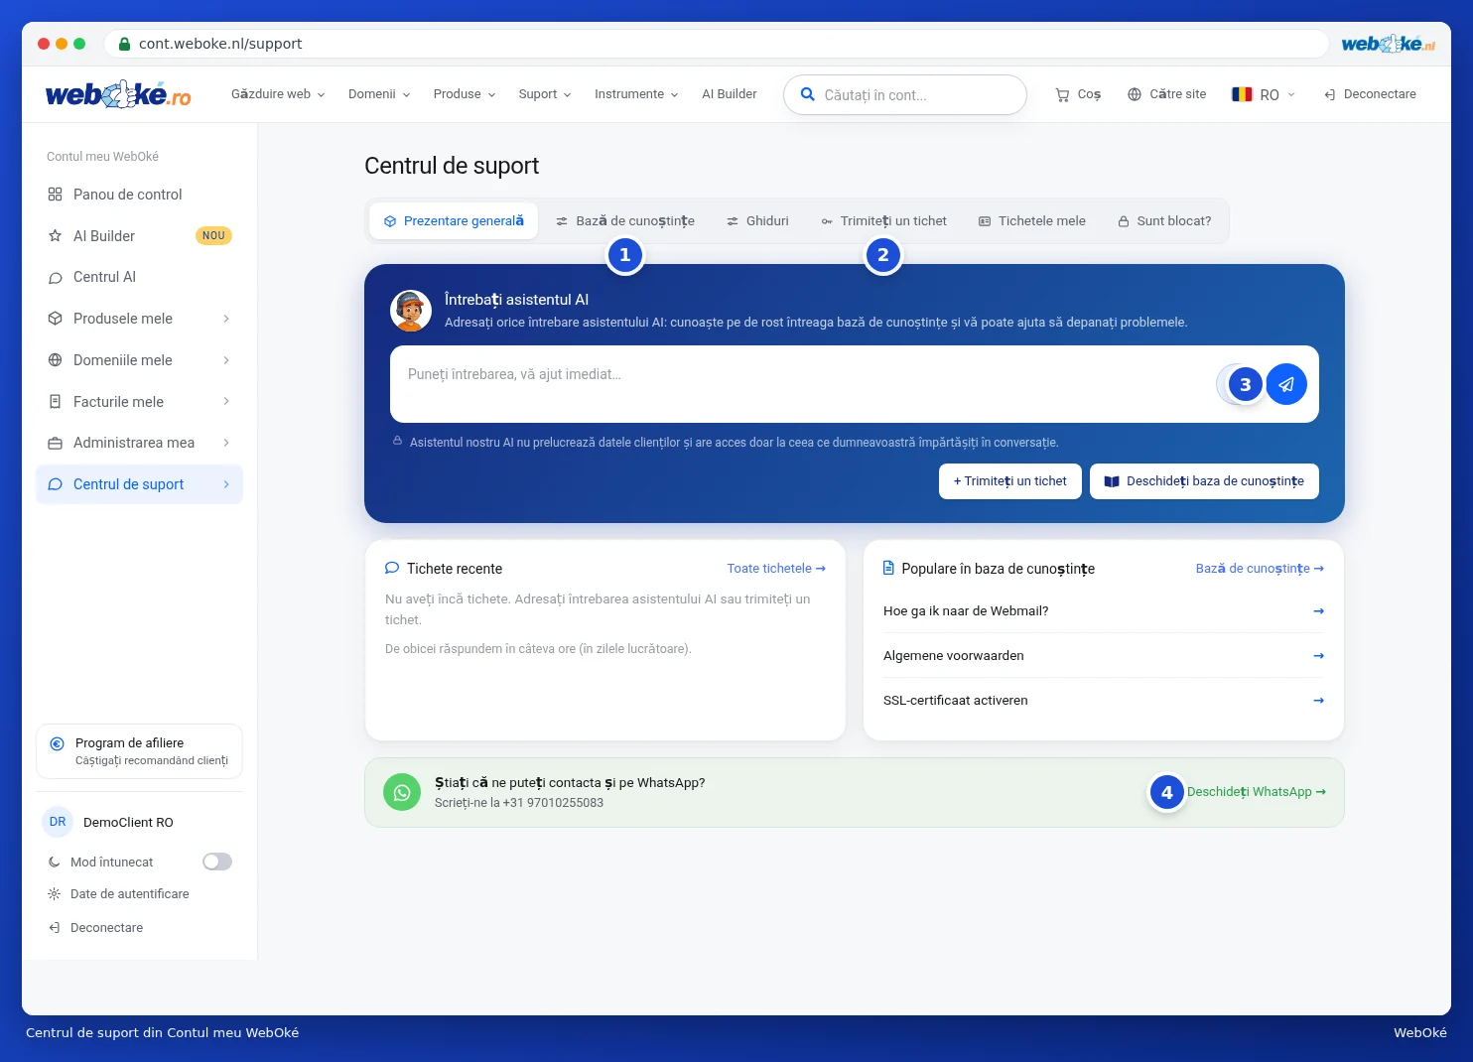Screen dimensions: 1473x1062
Task: Click the Panou de control grid icon
Action: pyautogui.click(x=56, y=195)
